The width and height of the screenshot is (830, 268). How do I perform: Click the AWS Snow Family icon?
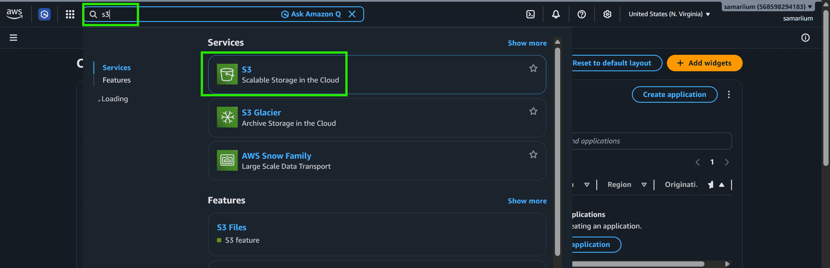227,160
